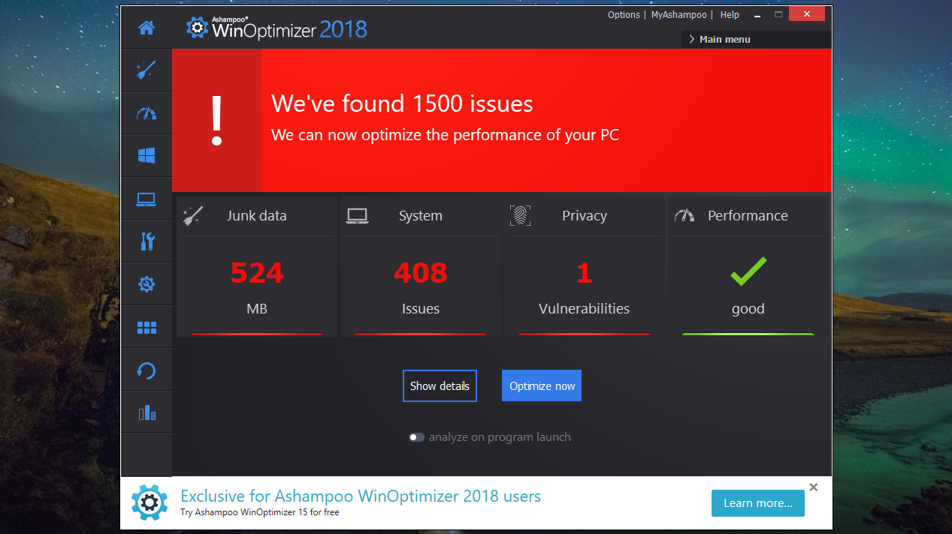Open the Help menu

[730, 15]
